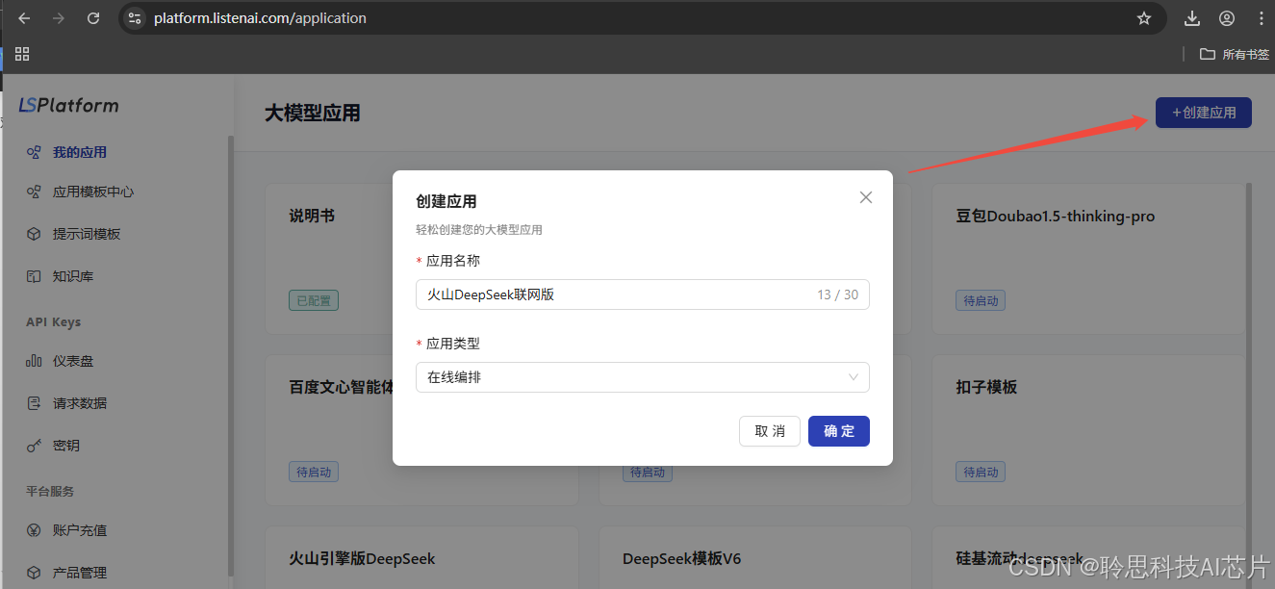Image resolution: width=1275 pixels, height=589 pixels.
Task: Click the 13 / 30 character counter
Action: coord(837,294)
